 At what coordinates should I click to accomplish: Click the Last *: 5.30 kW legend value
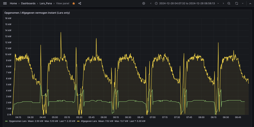click(x=138, y=121)
